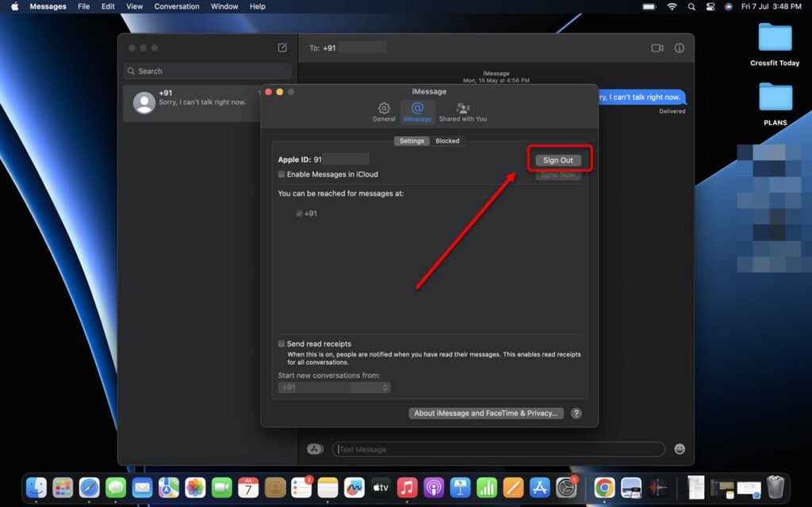Open the General preferences pane

click(x=384, y=112)
